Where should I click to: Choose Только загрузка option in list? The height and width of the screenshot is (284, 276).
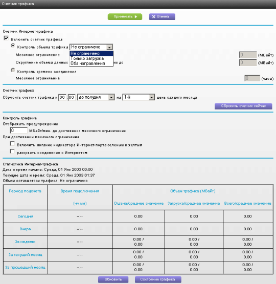(91, 58)
